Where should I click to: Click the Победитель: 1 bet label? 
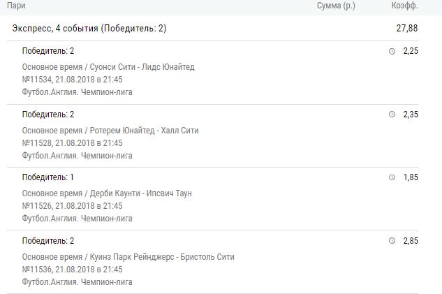(48, 177)
